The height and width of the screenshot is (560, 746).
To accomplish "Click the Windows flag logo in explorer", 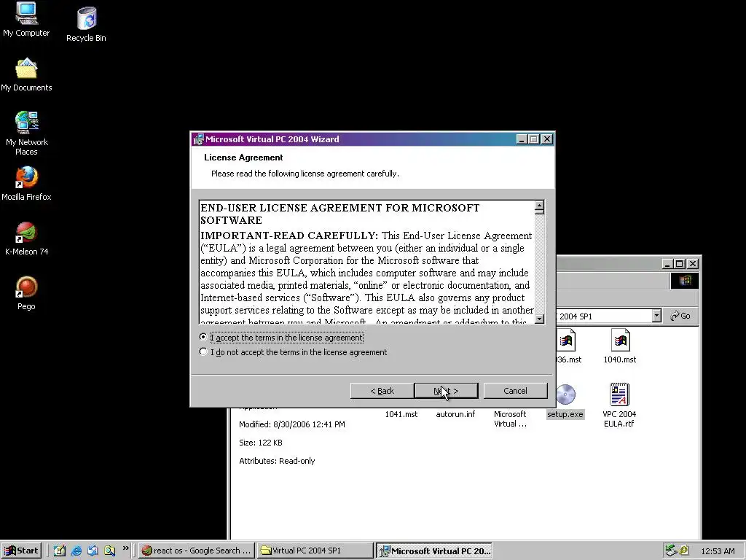I will [x=685, y=281].
